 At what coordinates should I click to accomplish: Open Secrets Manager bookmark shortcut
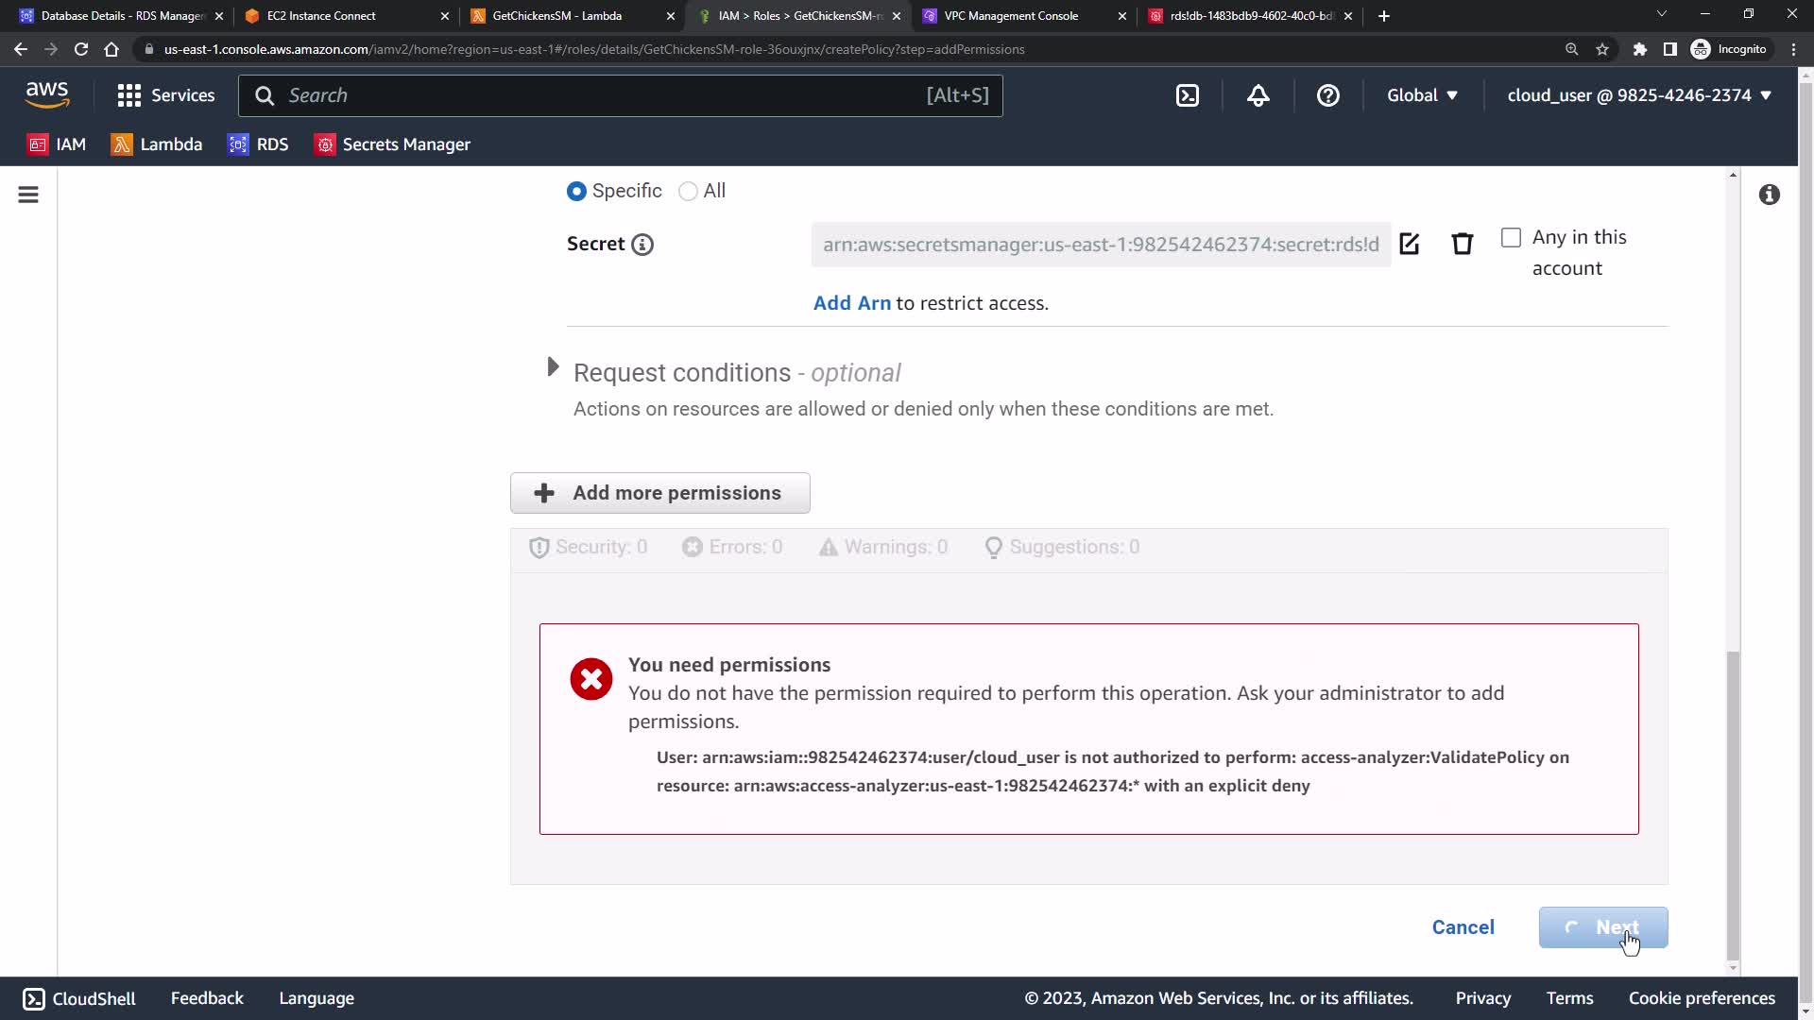(392, 144)
